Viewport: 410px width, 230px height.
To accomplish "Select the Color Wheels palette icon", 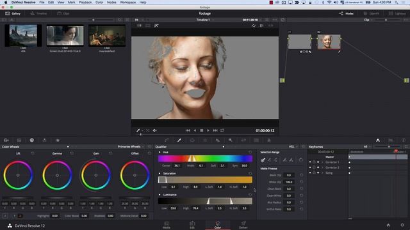I will click(31, 141).
